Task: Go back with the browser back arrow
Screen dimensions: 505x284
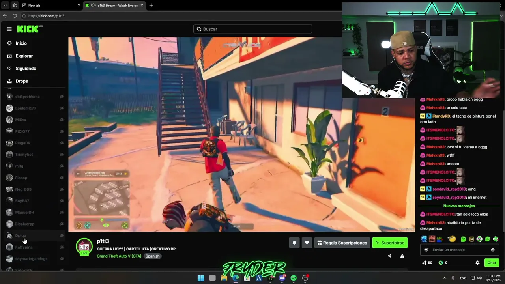Action: (5, 16)
